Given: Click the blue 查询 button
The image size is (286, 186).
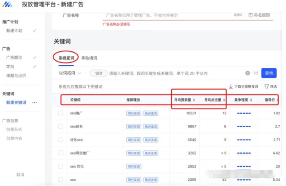Looking at the screenshot, I should [268, 73].
